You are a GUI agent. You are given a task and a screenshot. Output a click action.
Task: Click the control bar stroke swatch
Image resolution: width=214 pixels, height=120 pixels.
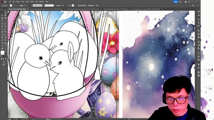tap(16, 6)
